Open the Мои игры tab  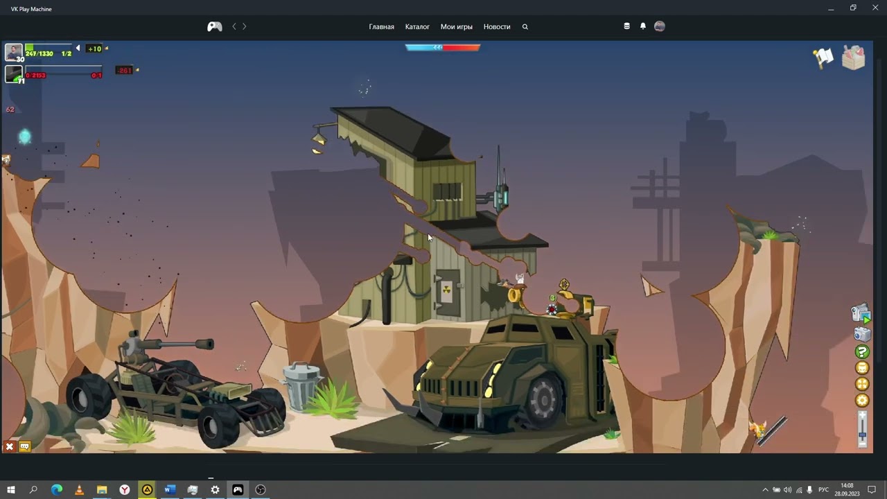457,26
